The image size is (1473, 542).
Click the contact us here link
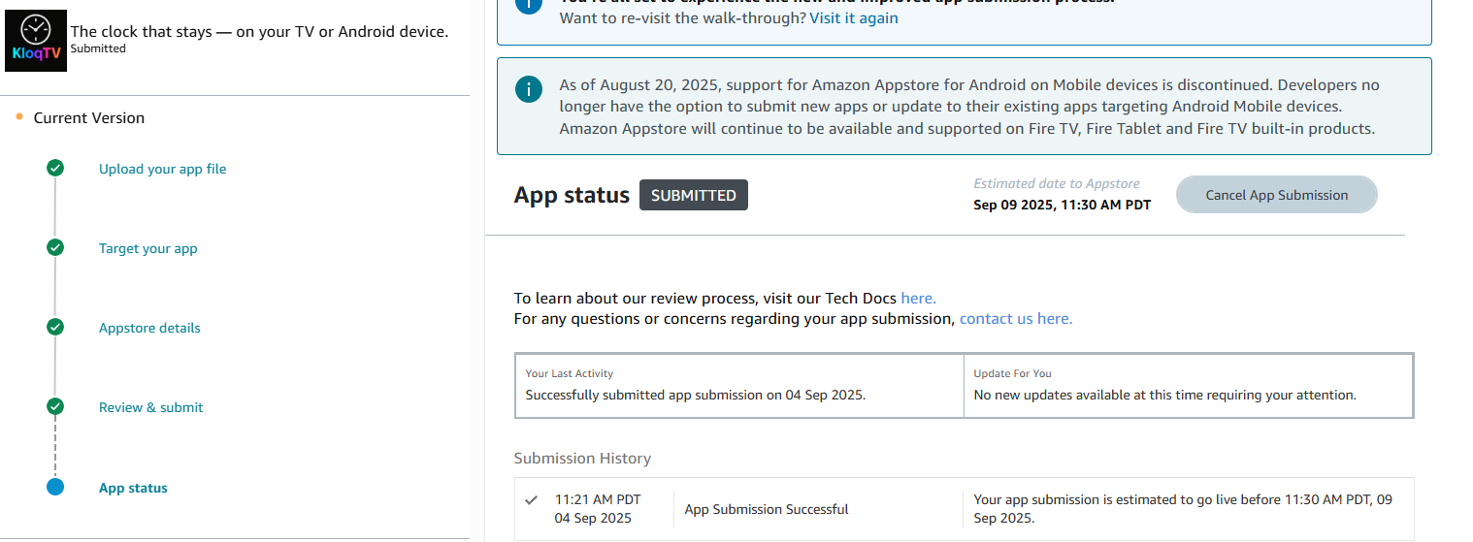pos(1015,318)
